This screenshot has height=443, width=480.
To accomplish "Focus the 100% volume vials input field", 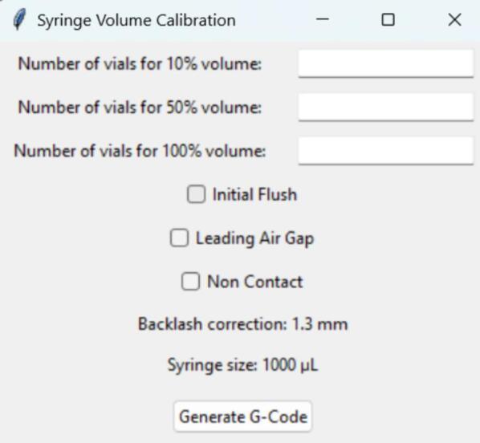I will point(386,151).
